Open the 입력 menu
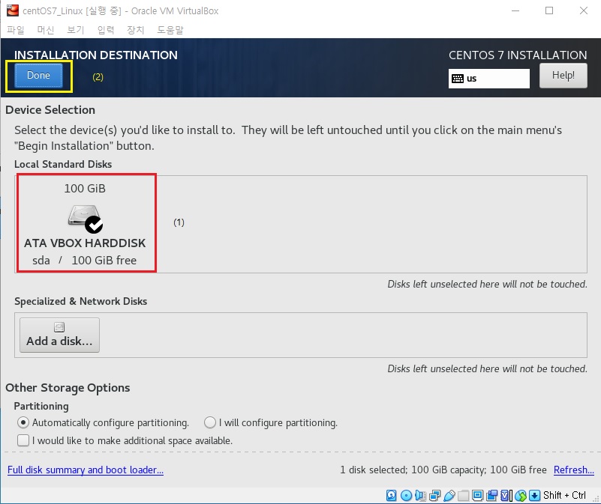Screen dimensions: 601x504 [106, 30]
